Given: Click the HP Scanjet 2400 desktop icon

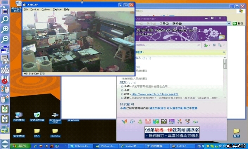Looking at the screenshot, I should click(55, 118).
